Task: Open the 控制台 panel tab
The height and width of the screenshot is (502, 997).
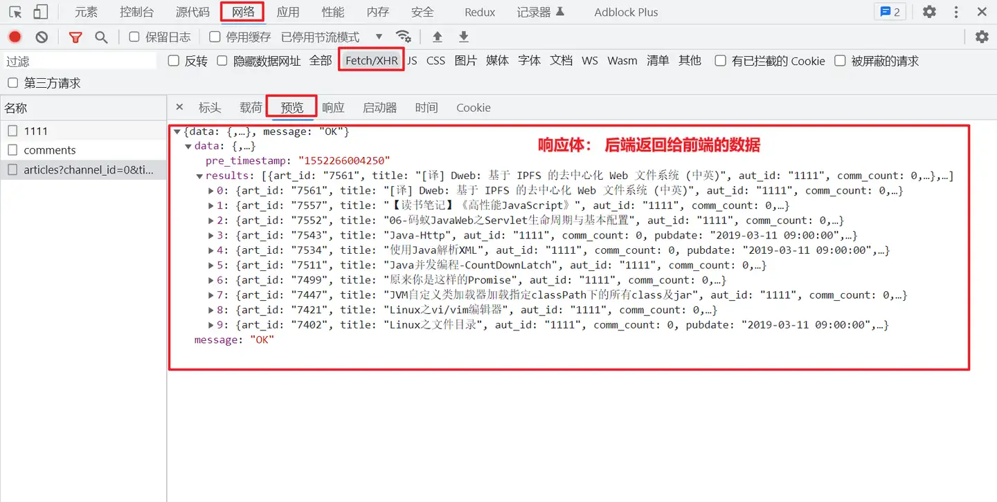Action: 137,12
